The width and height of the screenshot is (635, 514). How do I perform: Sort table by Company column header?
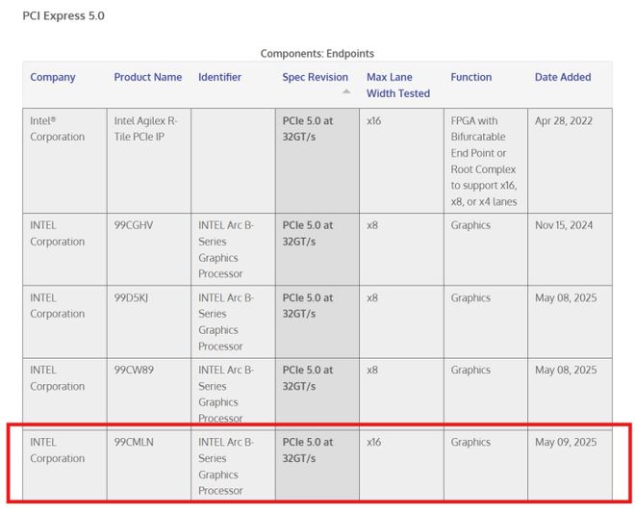point(53,77)
